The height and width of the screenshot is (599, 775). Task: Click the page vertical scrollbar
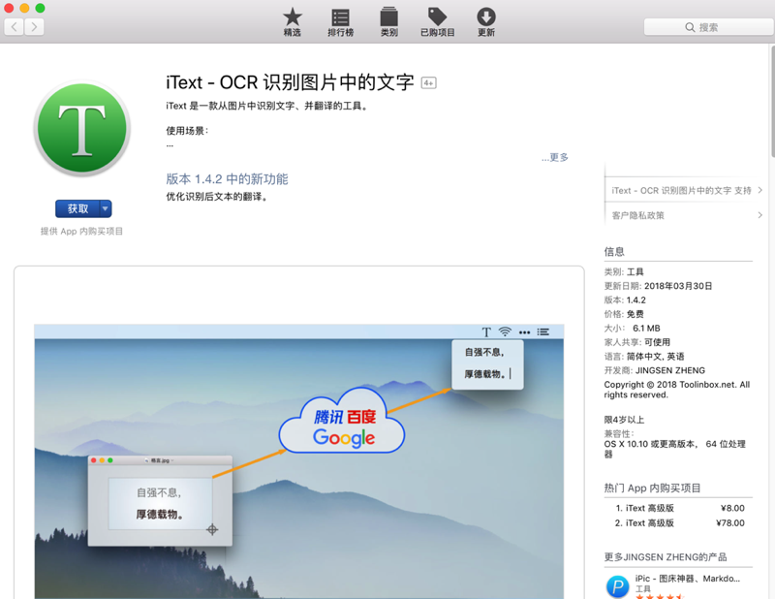pyautogui.click(x=772, y=102)
